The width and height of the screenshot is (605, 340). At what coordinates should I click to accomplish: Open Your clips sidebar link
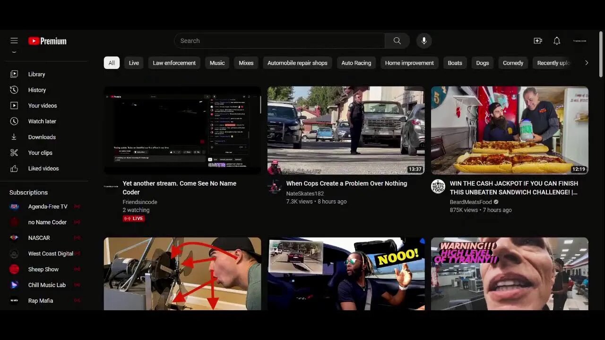pos(40,153)
